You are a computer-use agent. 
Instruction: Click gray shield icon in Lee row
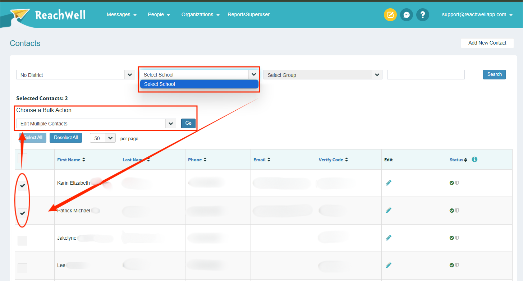457,265
